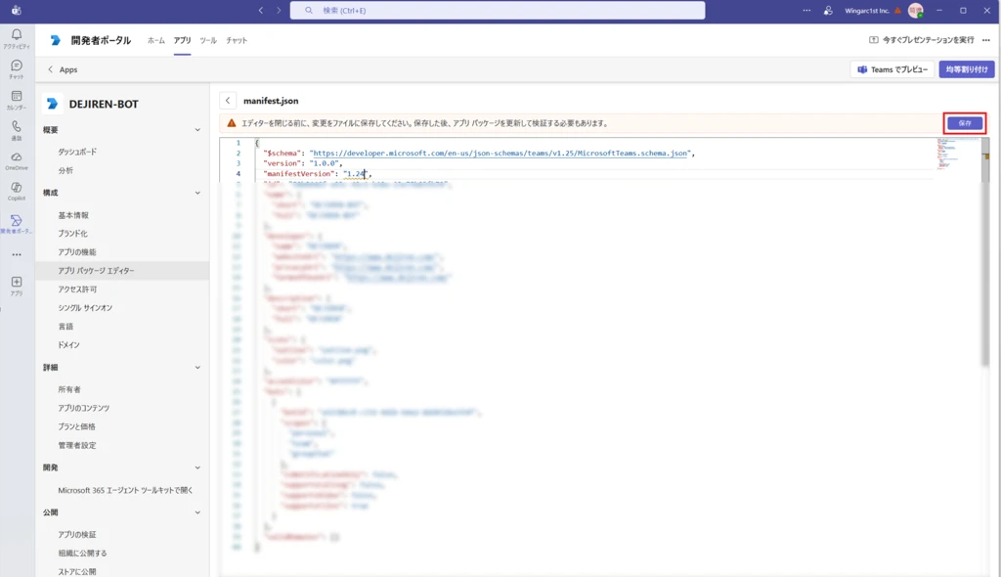Click the 保存 save button
Image resolution: width=1001 pixels, height=577 pixels.
(x=965, y=123)
